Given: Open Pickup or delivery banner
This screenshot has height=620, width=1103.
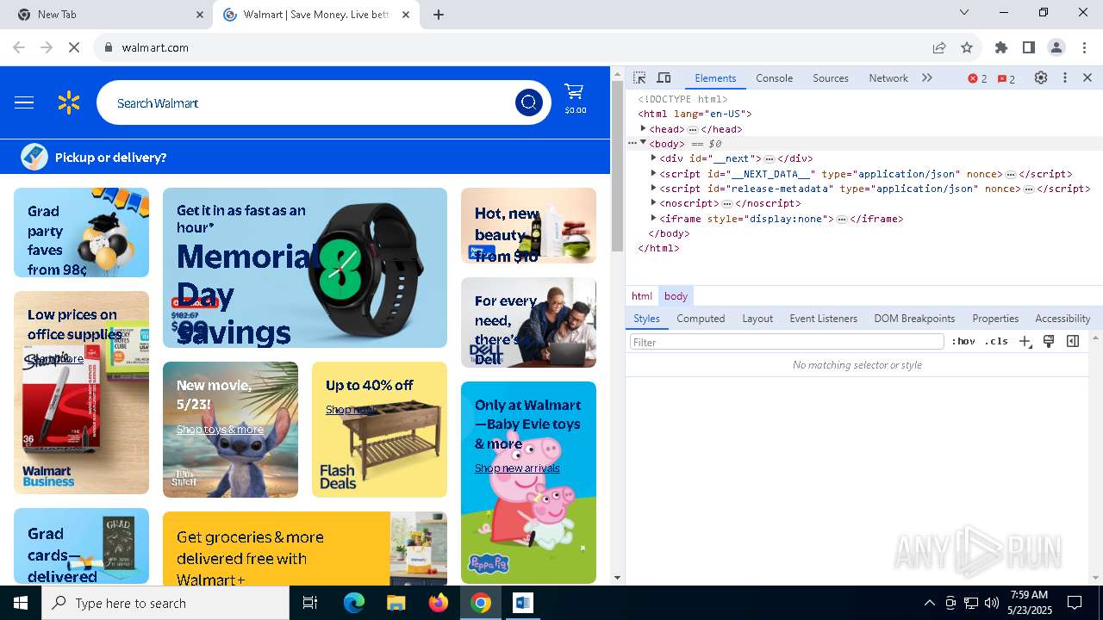Looking at the screenshot, I should (110, 158).
